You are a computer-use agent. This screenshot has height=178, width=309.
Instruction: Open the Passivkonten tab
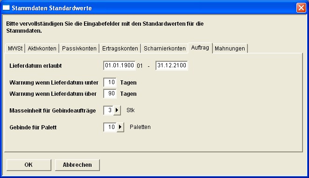pyautogui.click(x=79, y=48)
